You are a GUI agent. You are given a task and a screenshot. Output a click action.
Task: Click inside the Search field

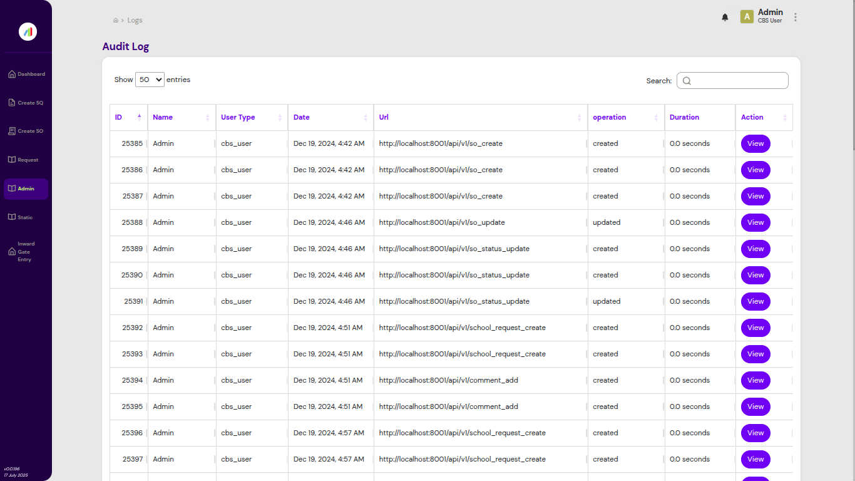[x=732, y=80]
